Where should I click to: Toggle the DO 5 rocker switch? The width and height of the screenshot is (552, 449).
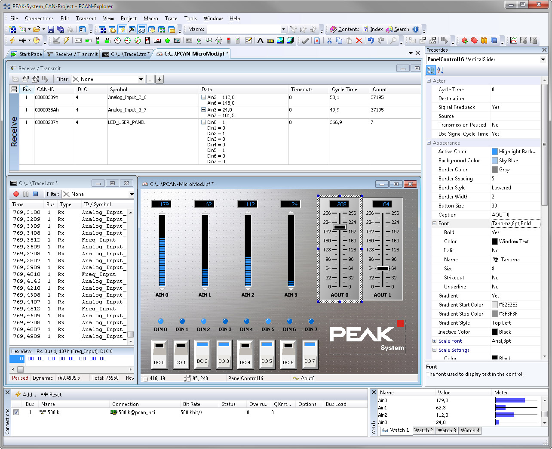coord(267,354)
